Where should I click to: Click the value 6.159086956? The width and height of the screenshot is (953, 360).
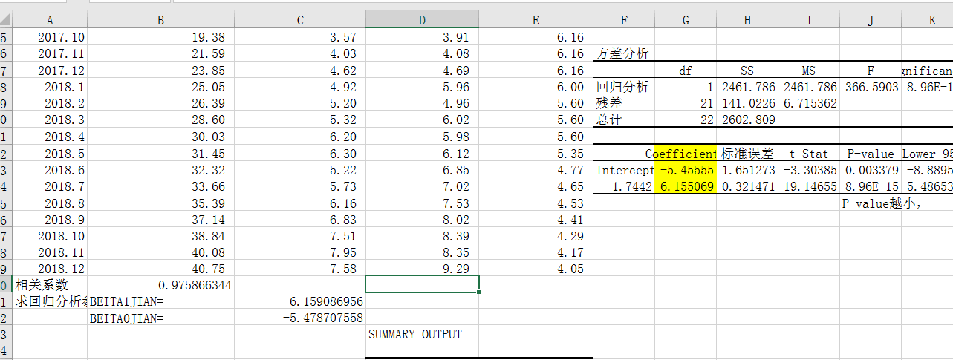(x=300, y=301)
